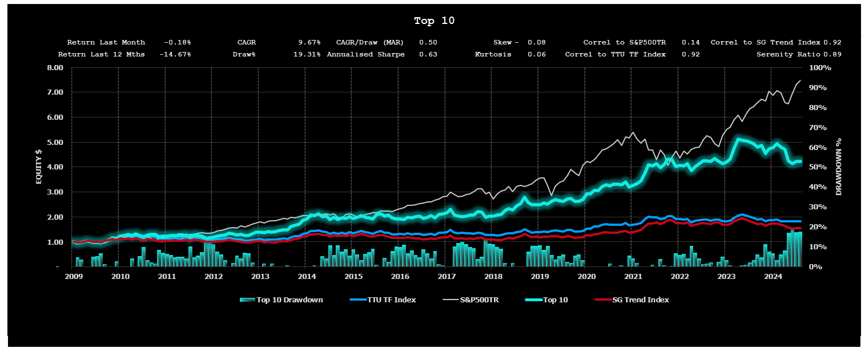
Task: Select the Serenity Ratio statistic
Action: (788, 54)
